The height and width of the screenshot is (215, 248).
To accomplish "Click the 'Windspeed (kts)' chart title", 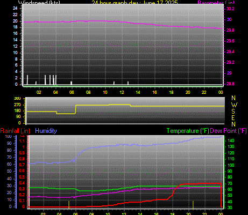I will (39, 2).
